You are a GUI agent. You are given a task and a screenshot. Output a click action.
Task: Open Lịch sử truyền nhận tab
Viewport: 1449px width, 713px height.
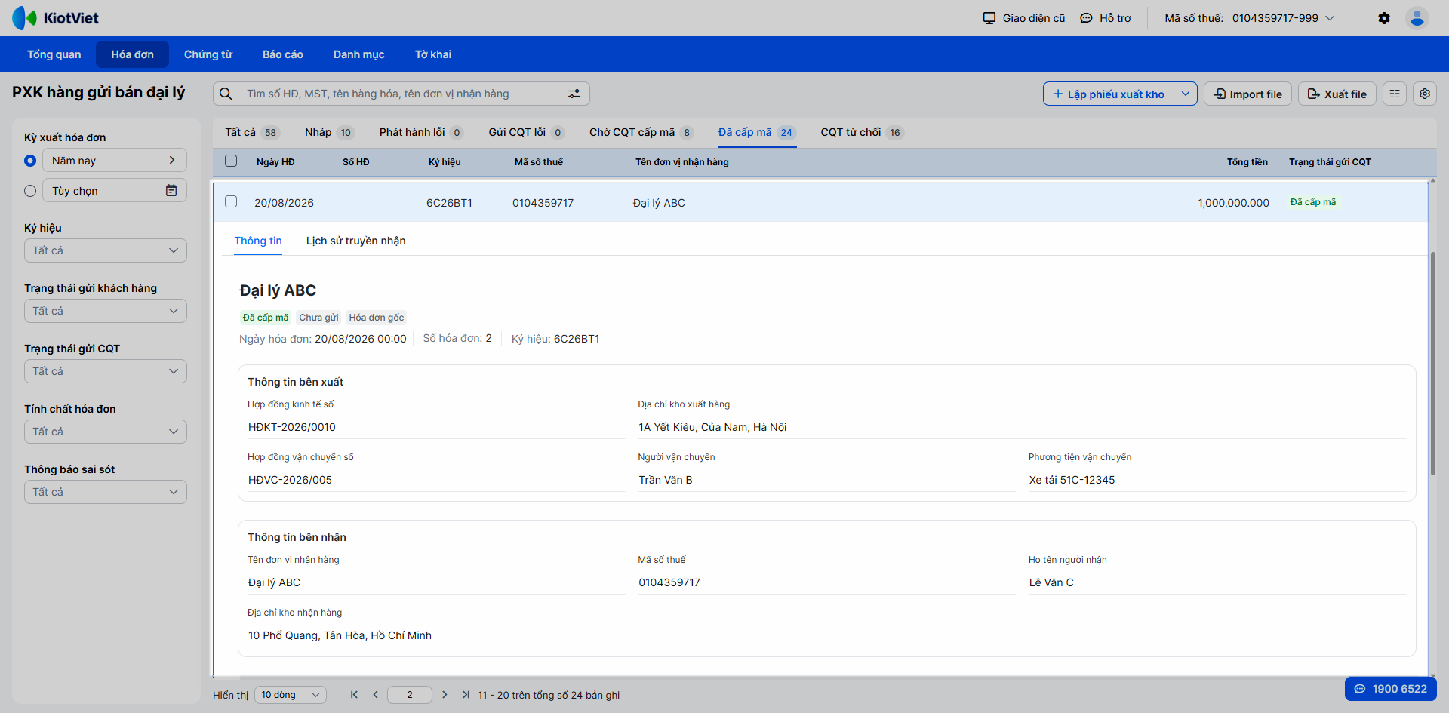[356, 241]
